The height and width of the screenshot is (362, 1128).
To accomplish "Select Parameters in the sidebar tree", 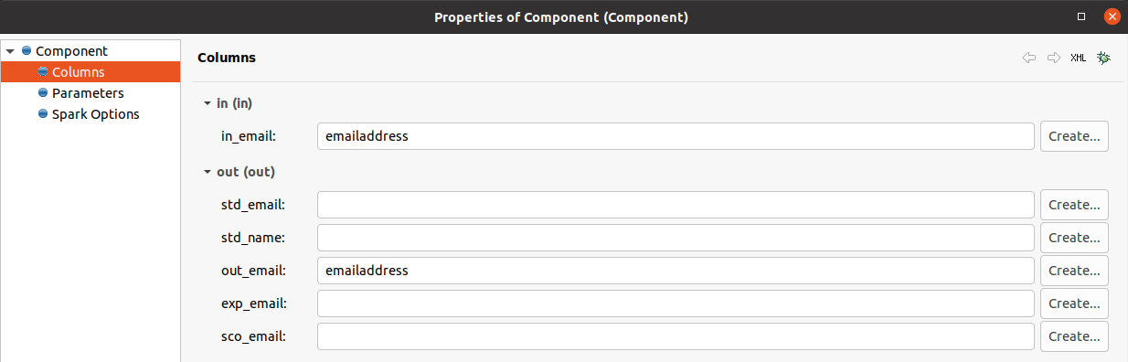I will click(88, 93).
